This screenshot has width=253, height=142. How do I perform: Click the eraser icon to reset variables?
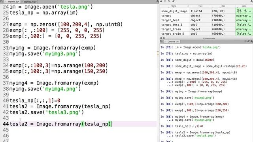(173, 1)
